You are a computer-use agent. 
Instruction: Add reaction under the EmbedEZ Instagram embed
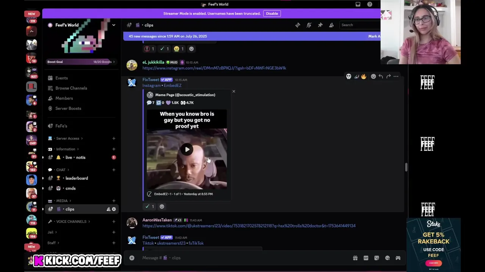pos(162,206)
